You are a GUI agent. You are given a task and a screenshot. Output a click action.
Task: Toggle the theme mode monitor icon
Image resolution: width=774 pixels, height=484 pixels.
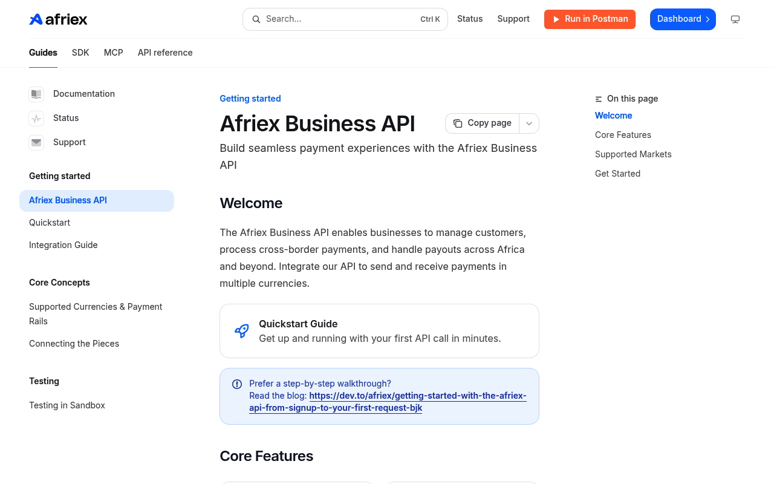click(x=735, y=19)
